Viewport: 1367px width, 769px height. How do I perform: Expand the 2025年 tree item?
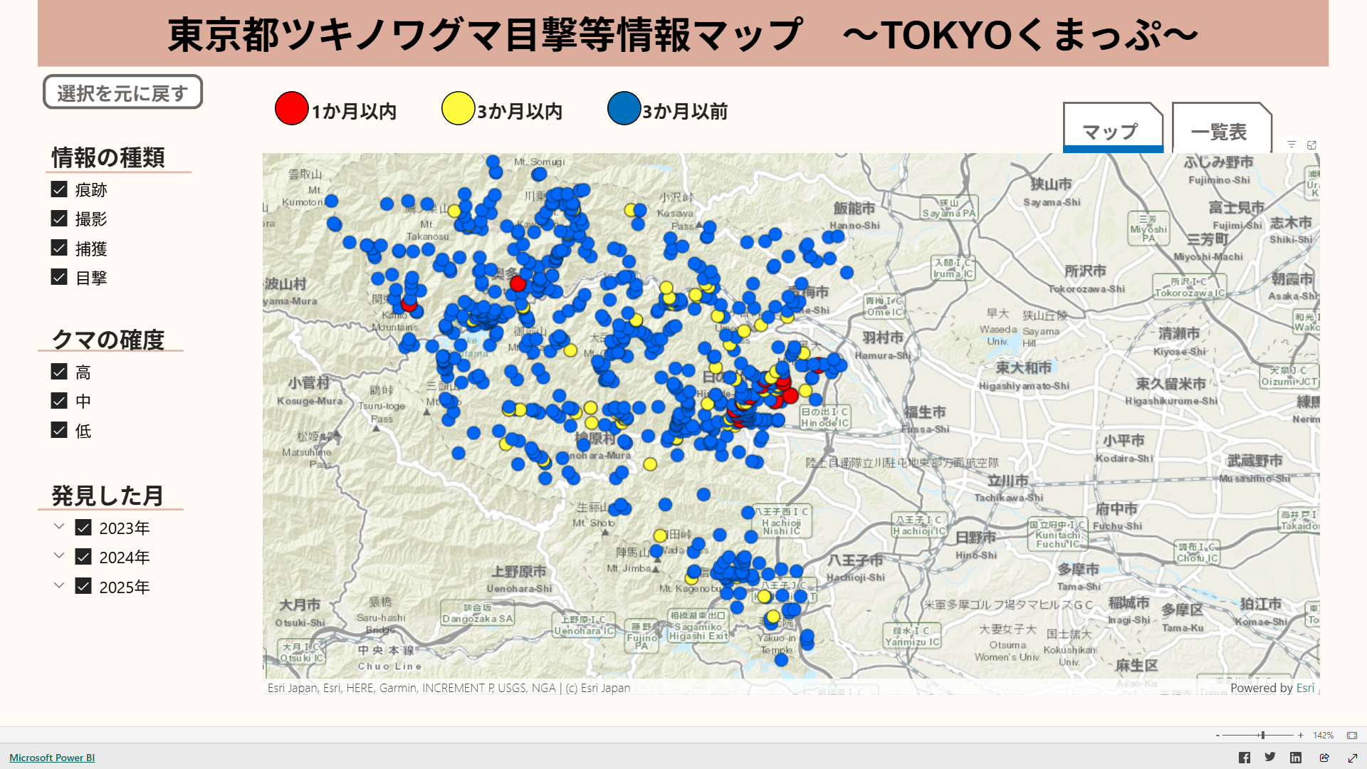tap(59, 586)
